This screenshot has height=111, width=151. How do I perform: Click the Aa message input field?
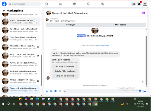[101, 91]
